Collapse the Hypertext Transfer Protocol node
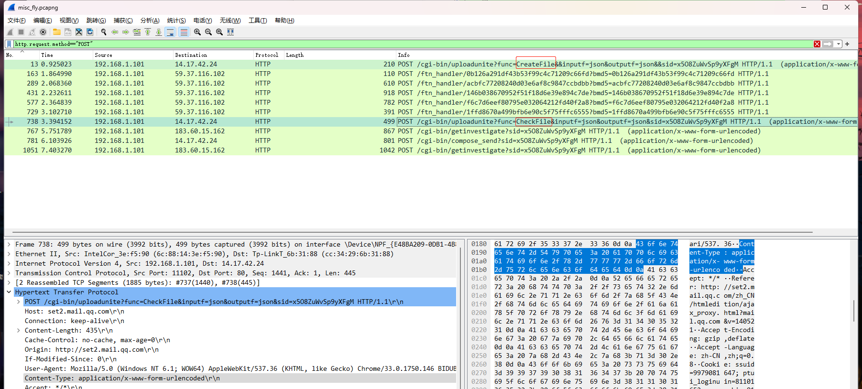 coord(9,292)
